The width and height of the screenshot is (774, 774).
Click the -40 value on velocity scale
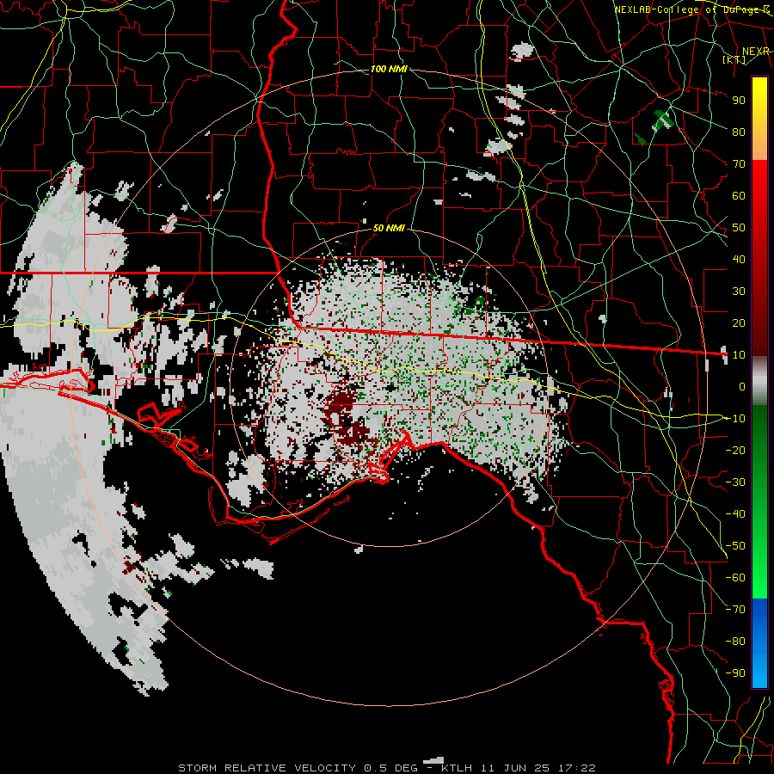click(x=735, y=514)
